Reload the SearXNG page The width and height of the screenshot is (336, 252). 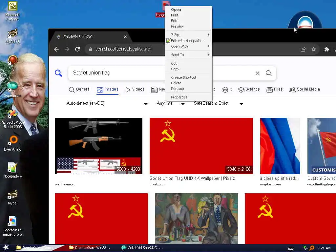(77, 49)
